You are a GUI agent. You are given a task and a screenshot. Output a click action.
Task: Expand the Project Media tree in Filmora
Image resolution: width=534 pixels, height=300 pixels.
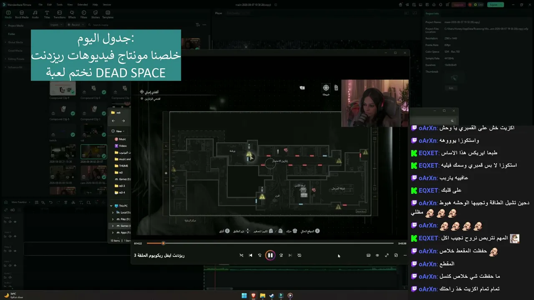tap(5, 26)
